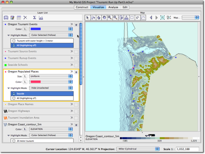Open Oregon Populated Places color dropdown
The width and height of the screenshot is (205, 154).
(51, 82)
